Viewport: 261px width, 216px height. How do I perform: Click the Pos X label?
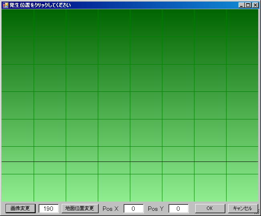pos(111,208)
